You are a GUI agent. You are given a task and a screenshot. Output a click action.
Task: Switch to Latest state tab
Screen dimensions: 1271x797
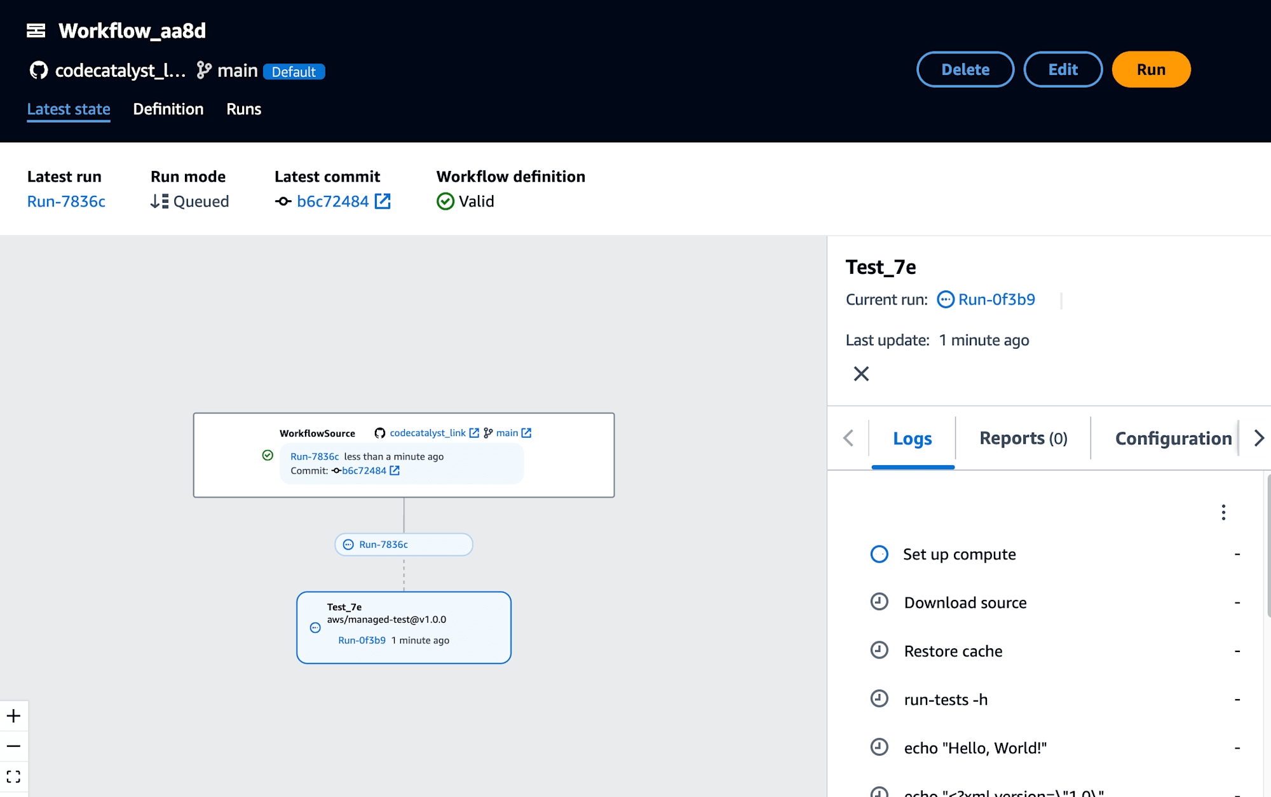(69, 109)
